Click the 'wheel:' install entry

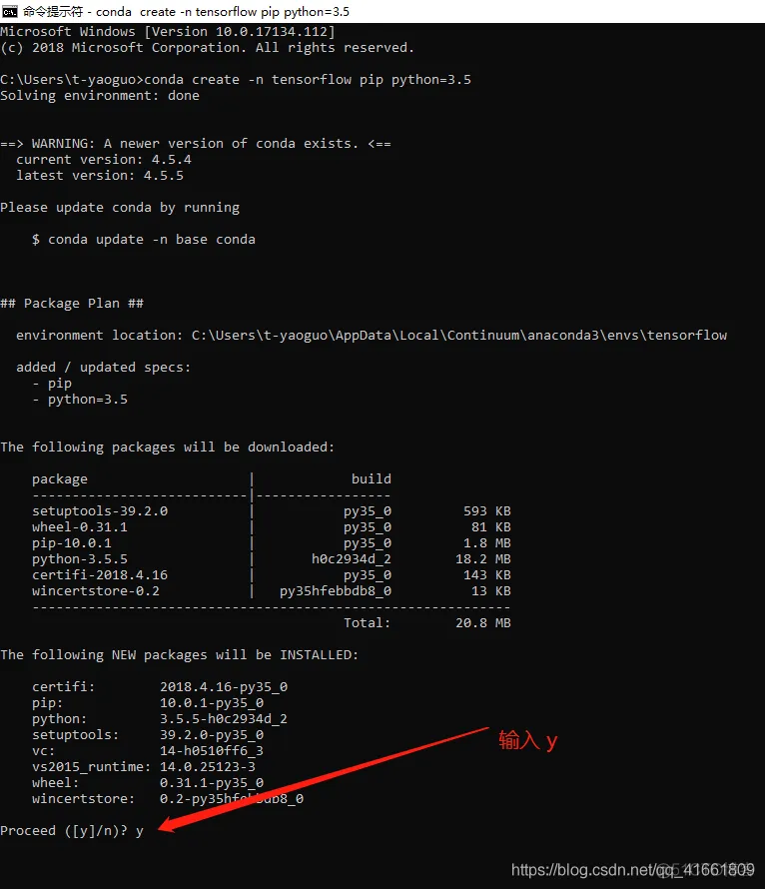[x=56, y=783]
